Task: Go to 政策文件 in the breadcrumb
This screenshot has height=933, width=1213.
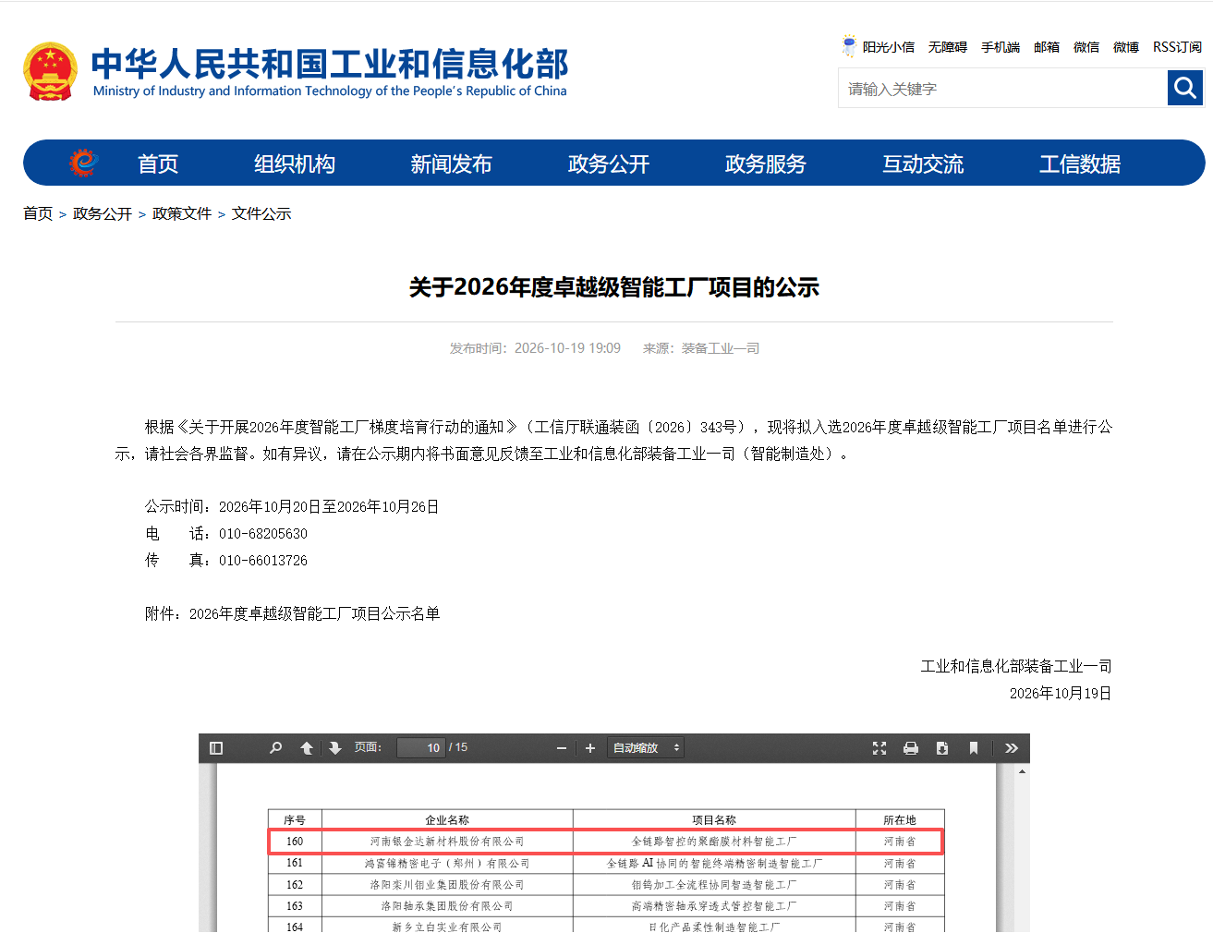Action: pyautogui.click(x=182, y=213)
